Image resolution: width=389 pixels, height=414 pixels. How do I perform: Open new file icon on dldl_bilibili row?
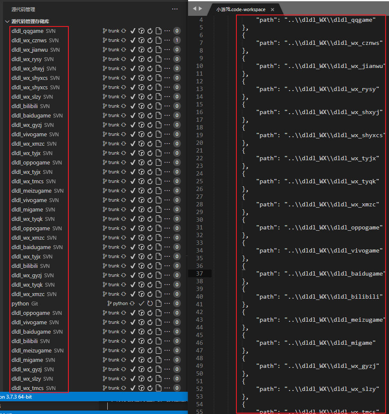[x=158, y=106]
